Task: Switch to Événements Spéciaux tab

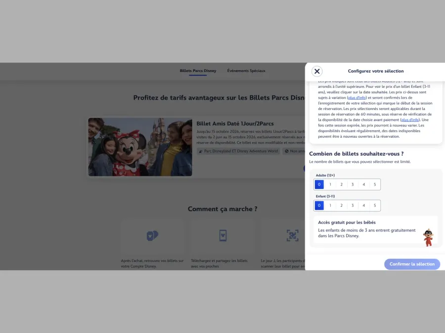Action: tap(246, 71)
